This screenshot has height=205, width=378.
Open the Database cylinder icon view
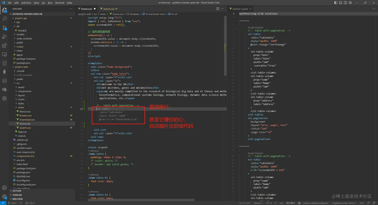tap(4, 63)
